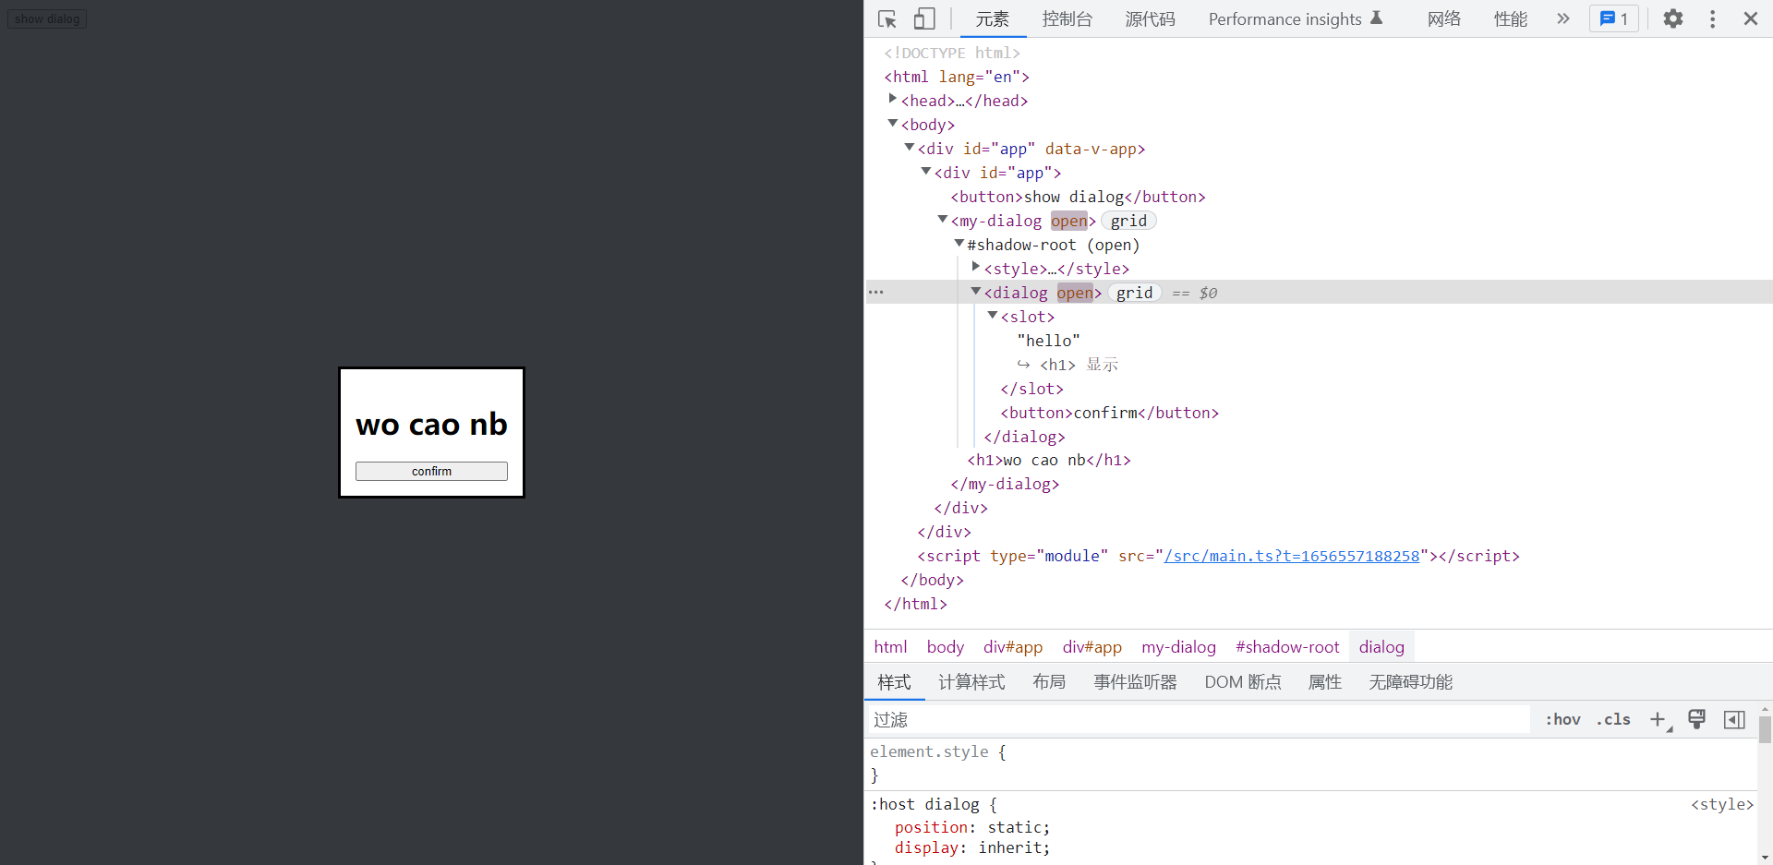Toggle the computed styles sidebar icon
Viewport: 1773px width, 865px height.
1734,720
